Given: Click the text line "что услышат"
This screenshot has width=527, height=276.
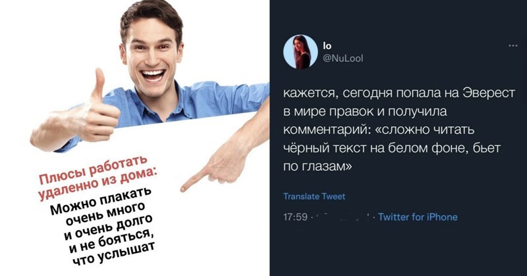Looking at the screenshot, I should [x=113, y=254].
